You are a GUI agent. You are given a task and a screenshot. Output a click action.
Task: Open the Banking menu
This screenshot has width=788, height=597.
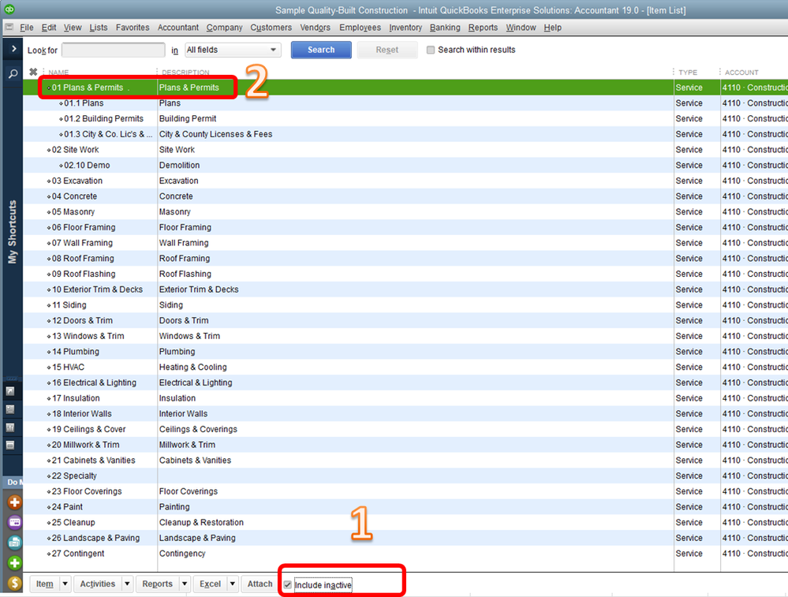point(445,27)
